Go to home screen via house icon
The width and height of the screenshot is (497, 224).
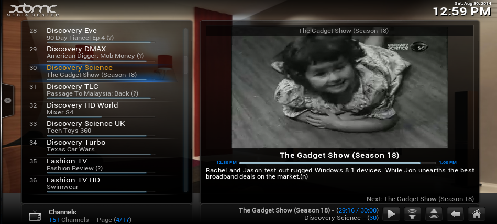coord(476,214)
